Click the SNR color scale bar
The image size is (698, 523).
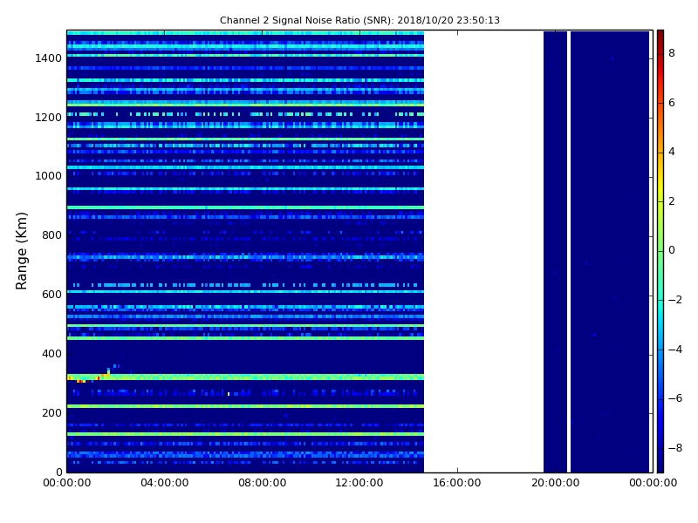point(660,251)
